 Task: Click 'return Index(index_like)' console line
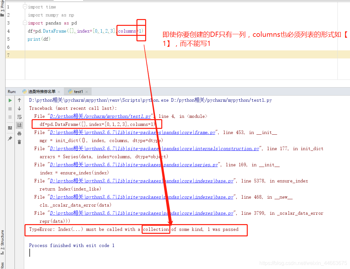click(70, 189)
